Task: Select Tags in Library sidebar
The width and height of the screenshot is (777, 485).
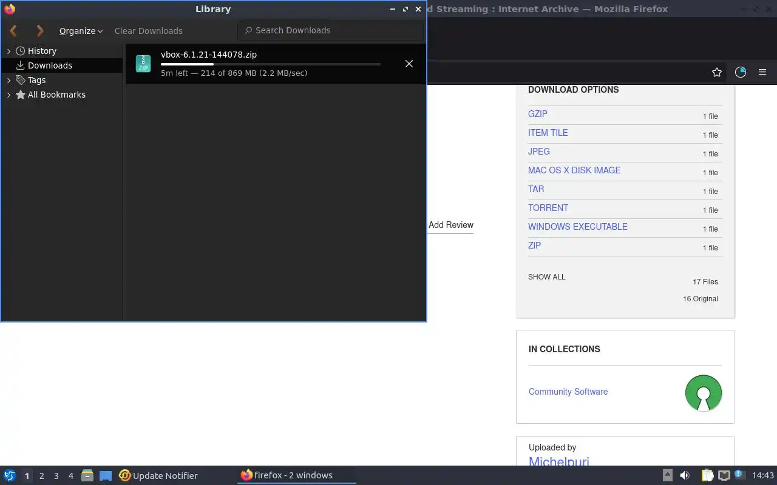Action: point(36,80)
